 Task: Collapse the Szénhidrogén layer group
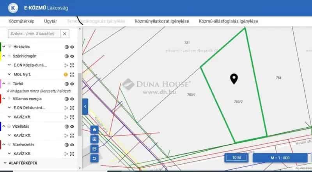(4, 56)
